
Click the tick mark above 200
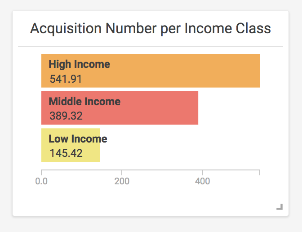pos(122,173)
